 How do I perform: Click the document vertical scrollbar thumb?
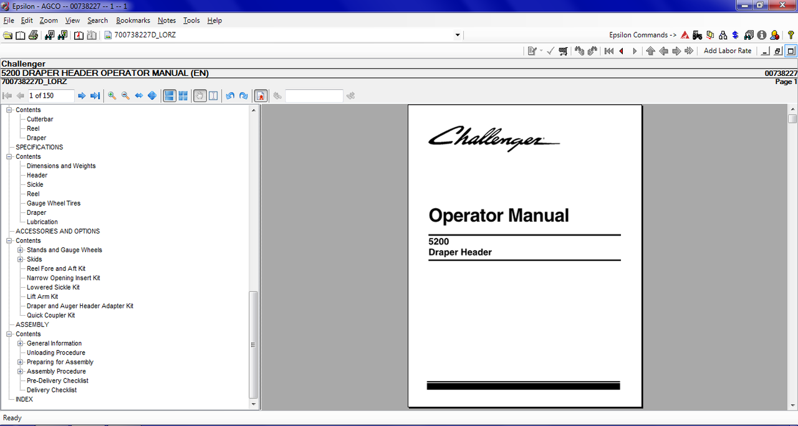click(792, 118)
